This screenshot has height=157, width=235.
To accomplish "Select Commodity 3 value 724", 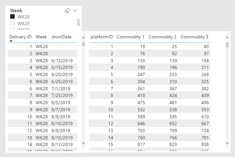I will [205, 131].
